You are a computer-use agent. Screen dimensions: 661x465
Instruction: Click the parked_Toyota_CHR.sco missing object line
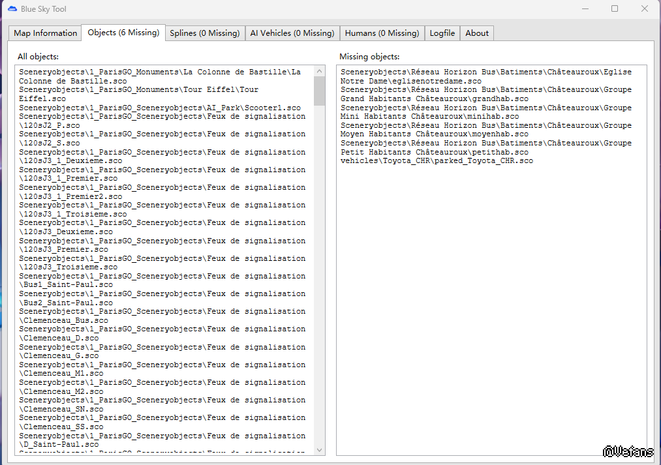(x=437, y=160)
